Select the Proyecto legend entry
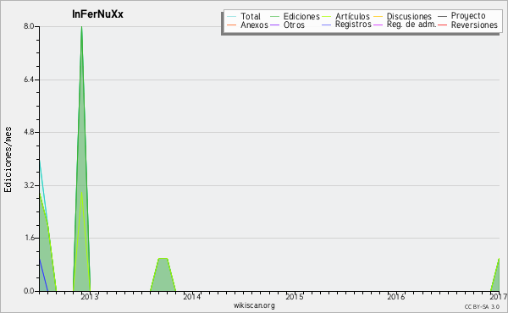 468,16
